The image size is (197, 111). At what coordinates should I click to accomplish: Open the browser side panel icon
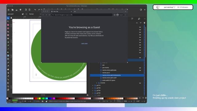pos(115,15)
